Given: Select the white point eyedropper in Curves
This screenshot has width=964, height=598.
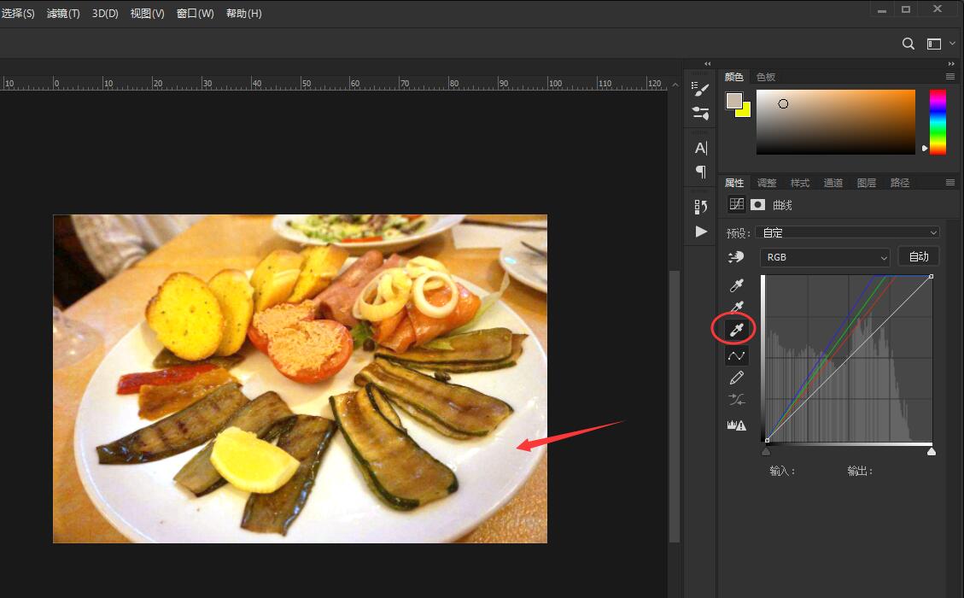Looking at the screenshot, I should [x=736, y=330].
